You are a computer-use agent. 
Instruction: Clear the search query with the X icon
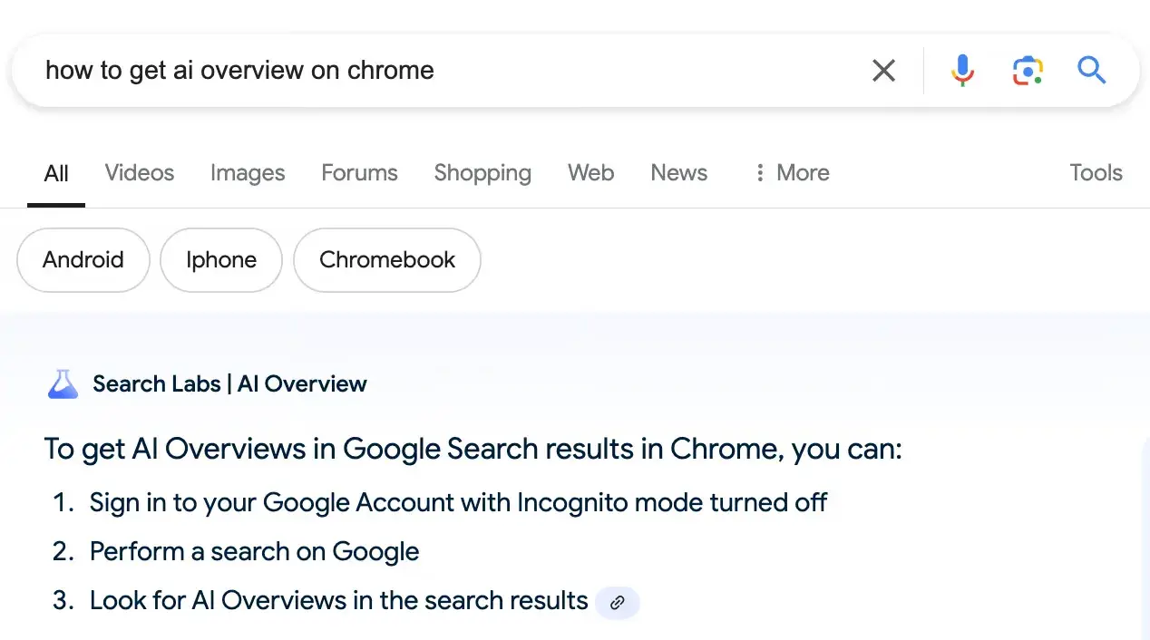(883, 70)
